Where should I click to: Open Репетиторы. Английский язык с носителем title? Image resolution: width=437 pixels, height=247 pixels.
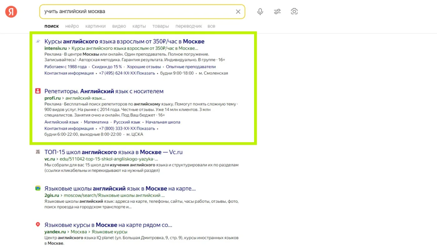[104, 91]
